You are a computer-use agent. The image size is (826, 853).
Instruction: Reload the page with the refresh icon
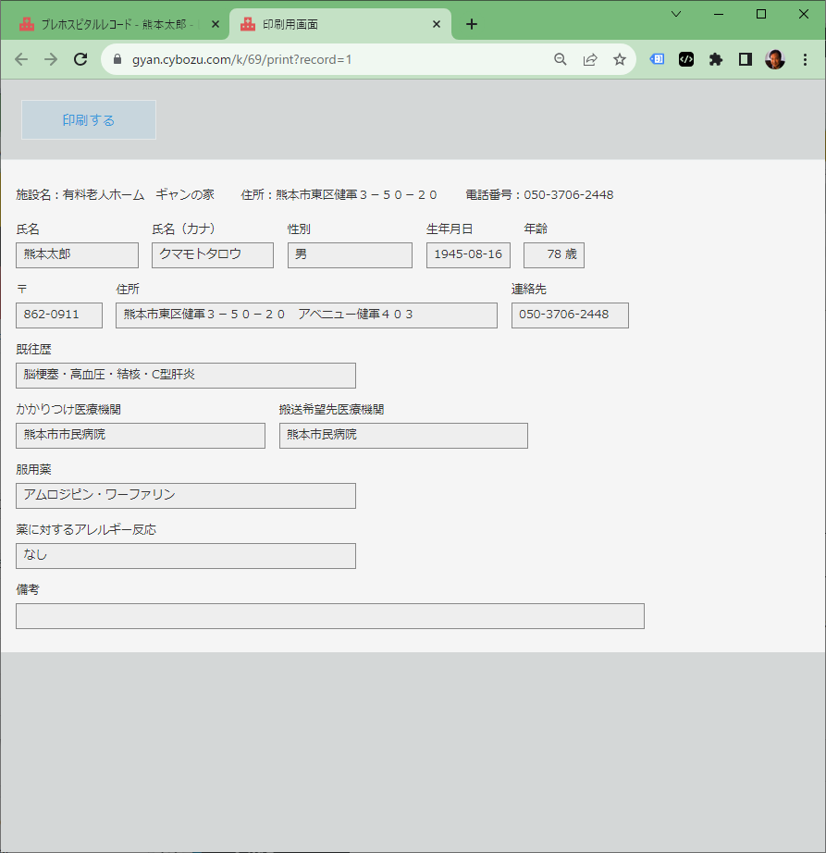(80, 59)
